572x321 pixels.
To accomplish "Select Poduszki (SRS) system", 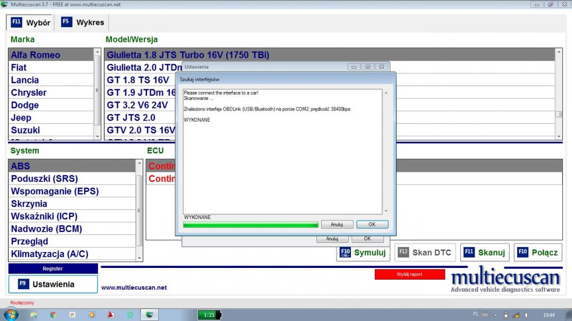I will pos(72,179).
